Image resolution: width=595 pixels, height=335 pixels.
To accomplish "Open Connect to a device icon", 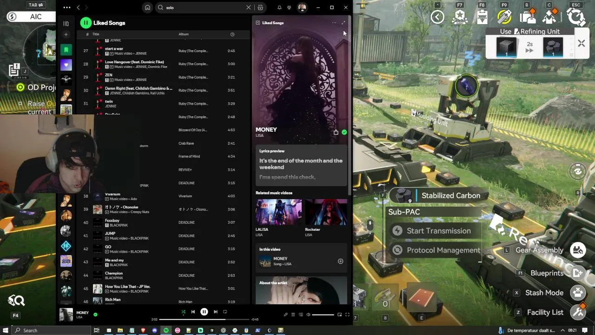I will click(301, 315).
